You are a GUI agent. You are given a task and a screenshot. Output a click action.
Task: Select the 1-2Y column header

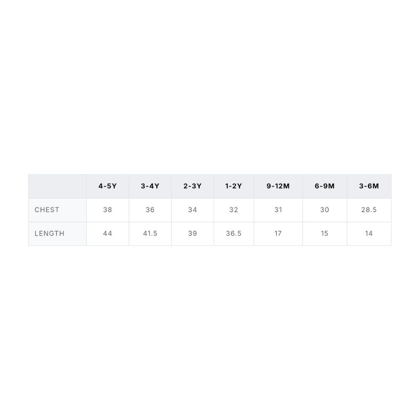point(234,186)
